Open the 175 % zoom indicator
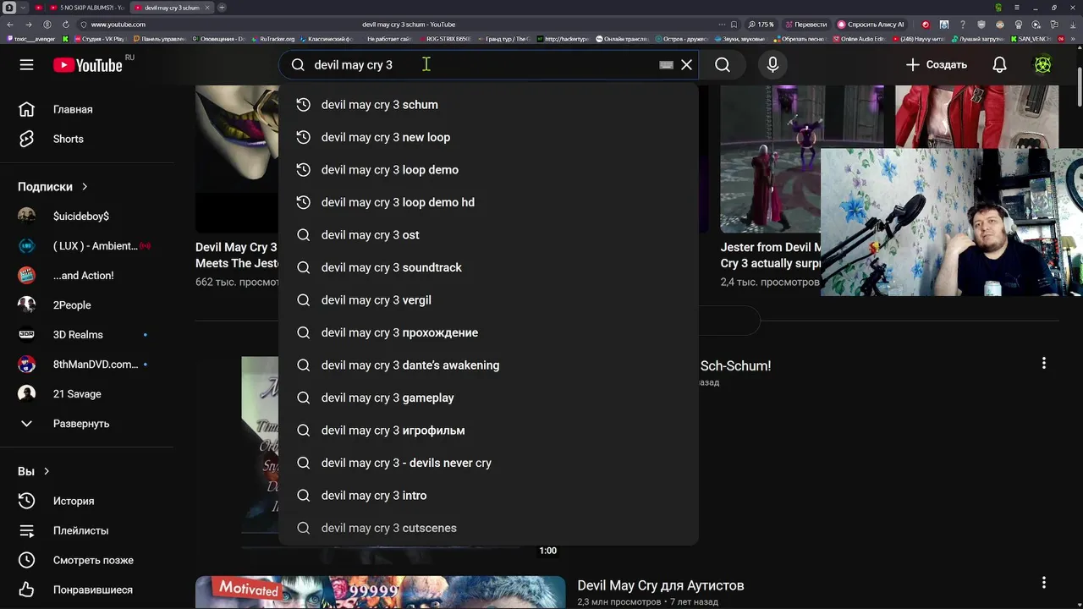Image resolution: width=1083 pixels, height=609 pixels. click(761, 25)
